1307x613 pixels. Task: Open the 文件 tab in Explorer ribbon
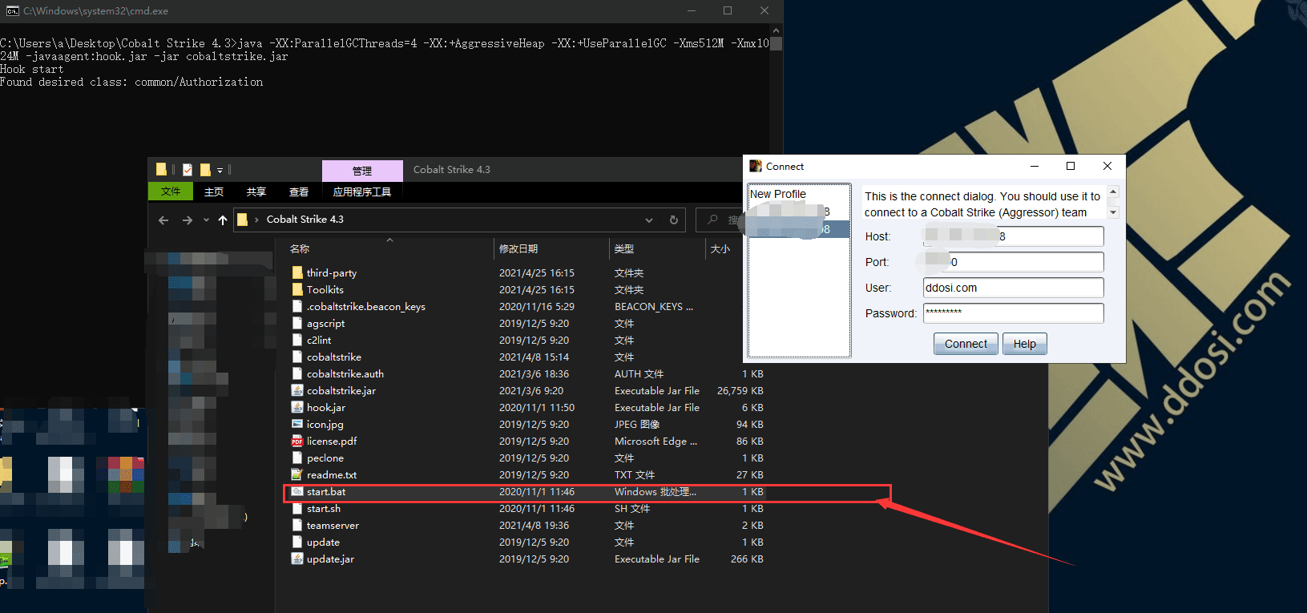(x=171, y=192)
